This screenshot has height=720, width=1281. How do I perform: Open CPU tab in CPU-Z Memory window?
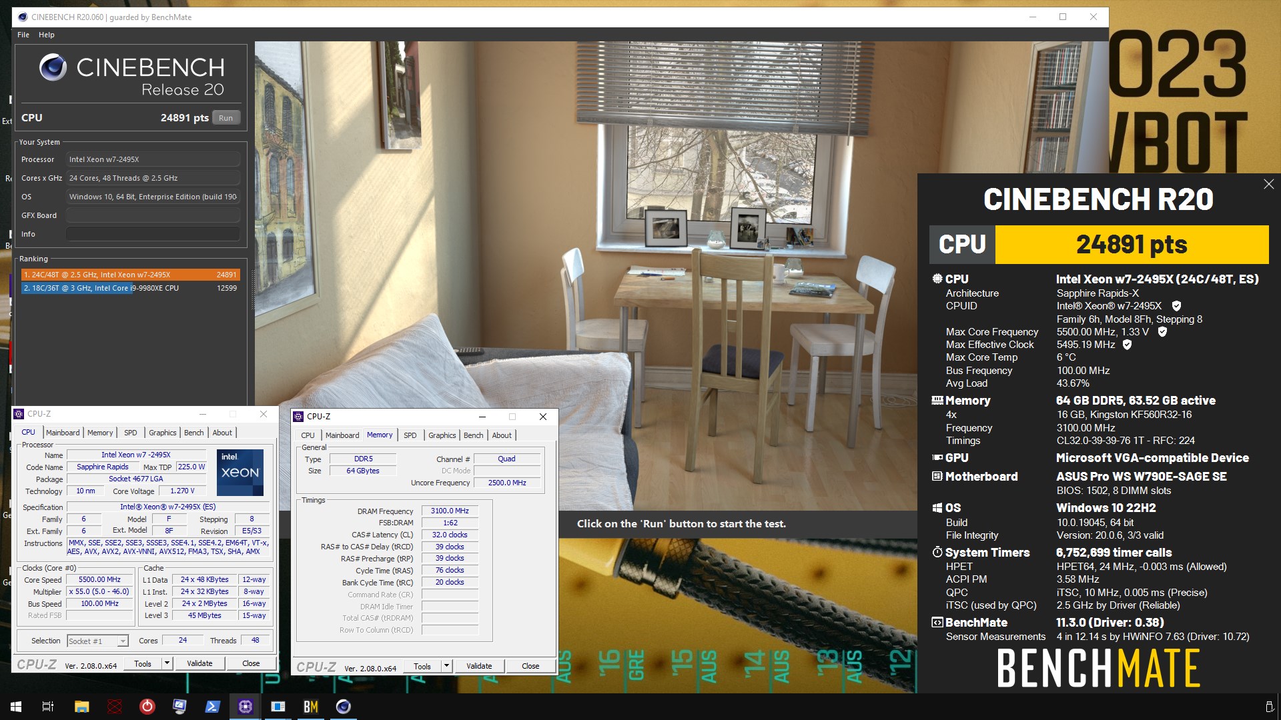pos(308,435)
